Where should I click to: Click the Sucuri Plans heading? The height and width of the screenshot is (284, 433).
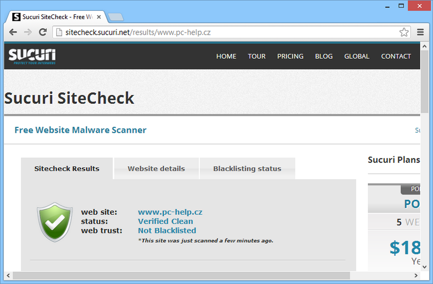(394, 160)
